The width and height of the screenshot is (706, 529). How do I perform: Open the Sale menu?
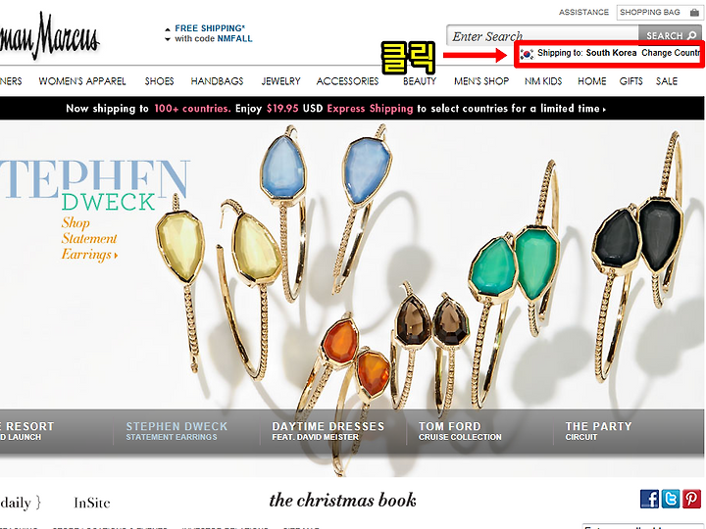667,81
